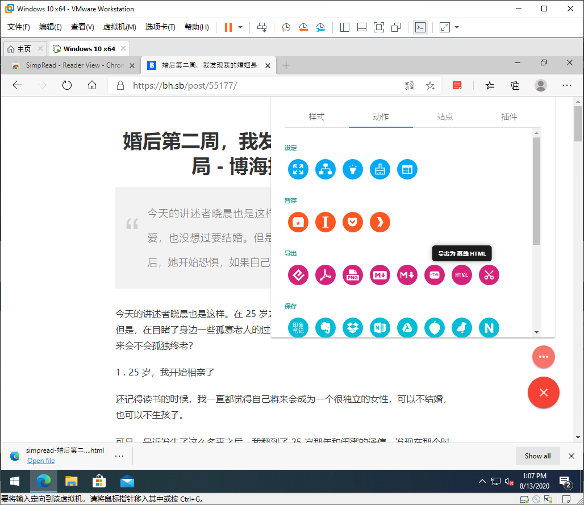Click the fullscreen icon under 设定
Screen dimensions: 584x505
pyautogui.click(x=298, y=169)
